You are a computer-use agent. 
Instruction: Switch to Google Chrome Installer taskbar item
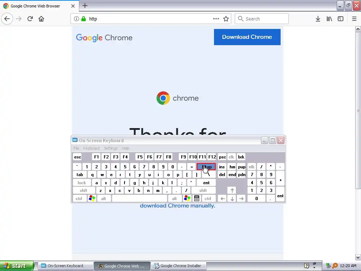pos(178,266)
